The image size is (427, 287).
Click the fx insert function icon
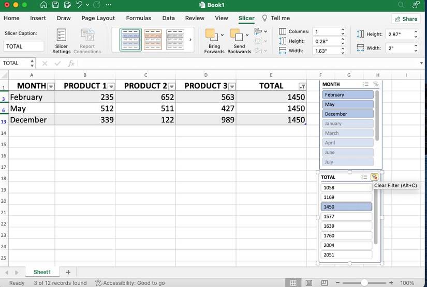click(71, 63)
